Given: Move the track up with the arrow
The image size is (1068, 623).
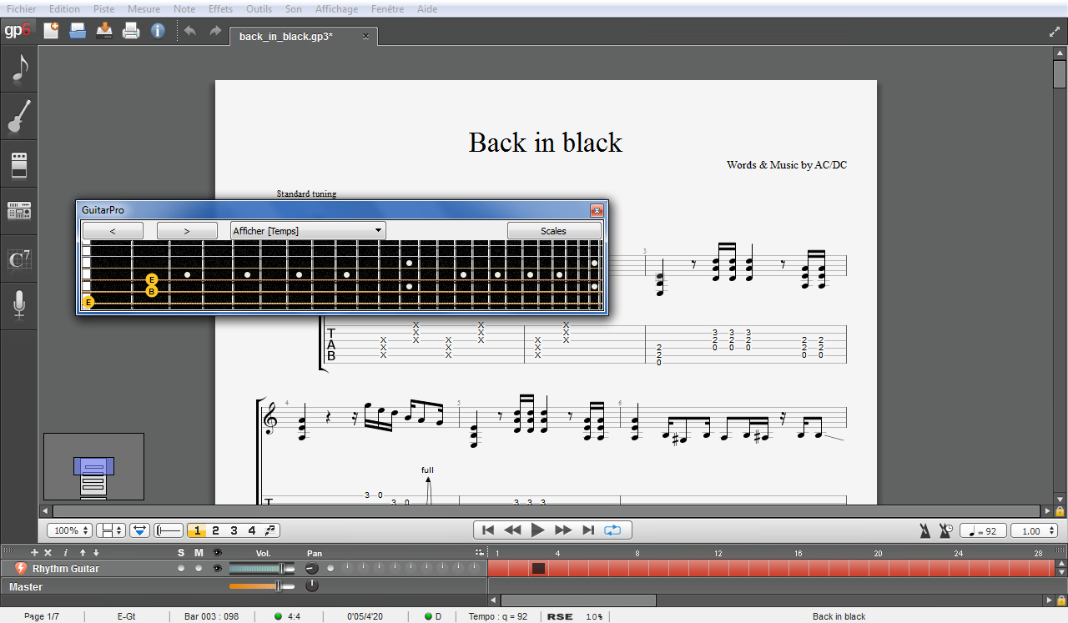Looking at the screenshot, I should [83, 552].
